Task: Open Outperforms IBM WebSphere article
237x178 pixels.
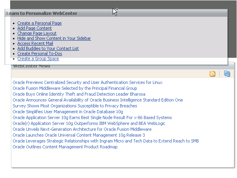Action: (89, 123)
